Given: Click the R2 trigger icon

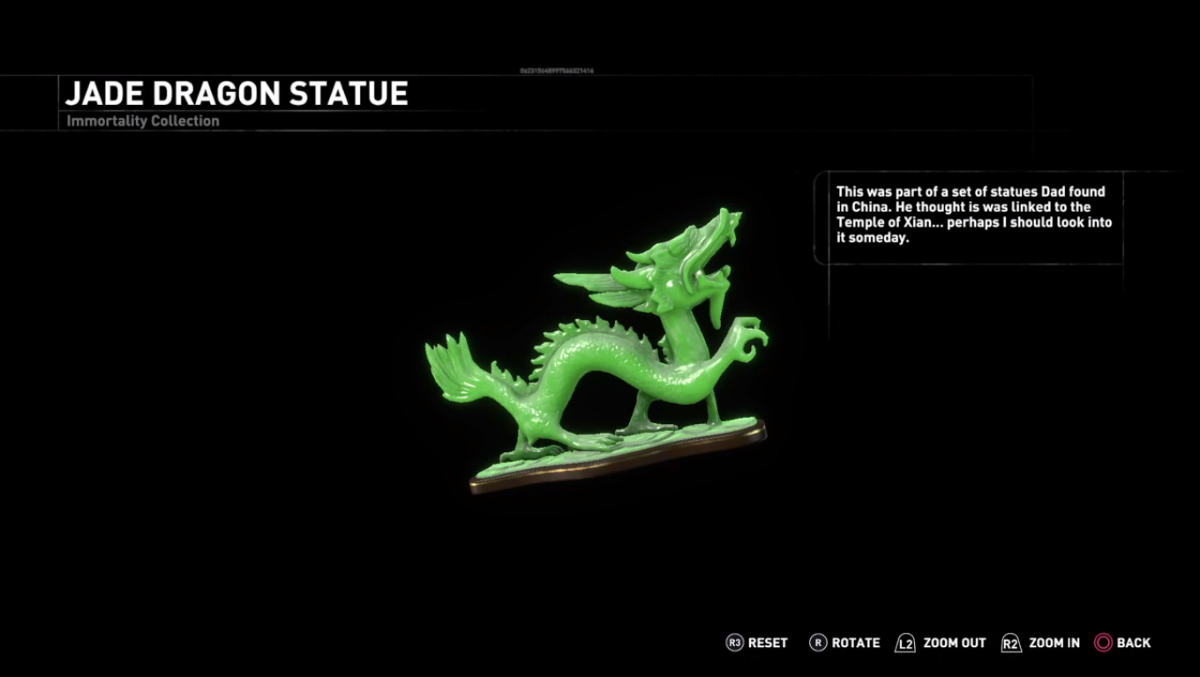Looking at the screenshot, I should pos(1011,643).
